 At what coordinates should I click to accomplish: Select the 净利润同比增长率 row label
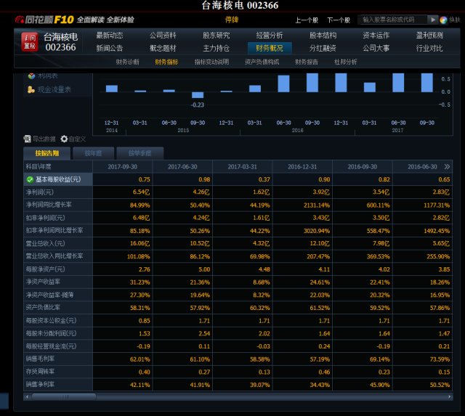coord(49,205)
